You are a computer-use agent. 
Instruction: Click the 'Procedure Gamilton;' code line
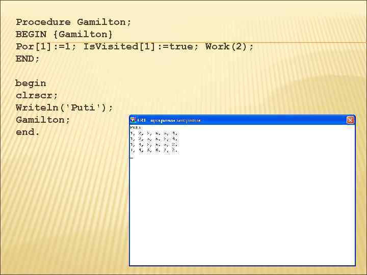(x=73, y=22)
